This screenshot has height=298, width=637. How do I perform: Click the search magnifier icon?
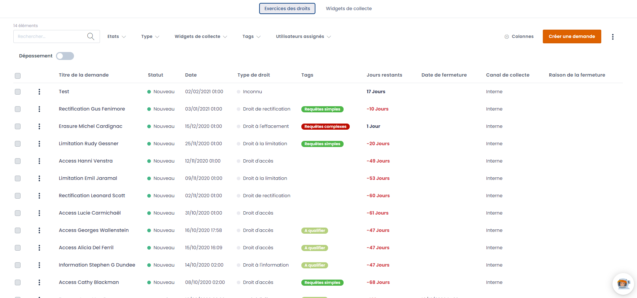[x=91, y=36]
